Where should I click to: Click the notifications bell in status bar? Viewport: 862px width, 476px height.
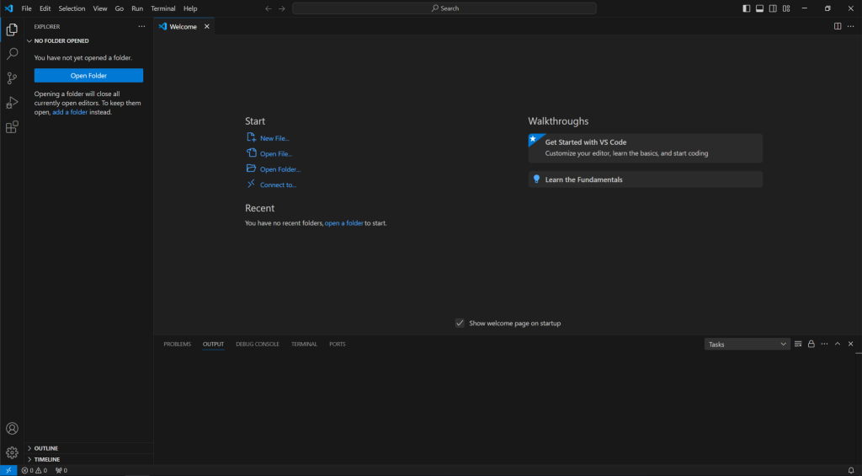(851, 470)
